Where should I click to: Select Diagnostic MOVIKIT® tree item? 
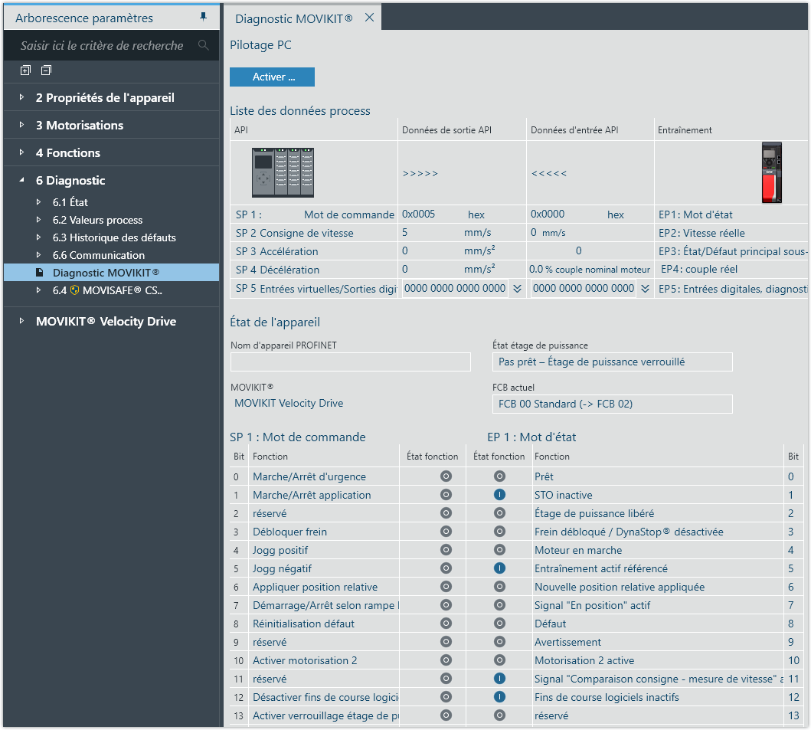pos(106,273)
